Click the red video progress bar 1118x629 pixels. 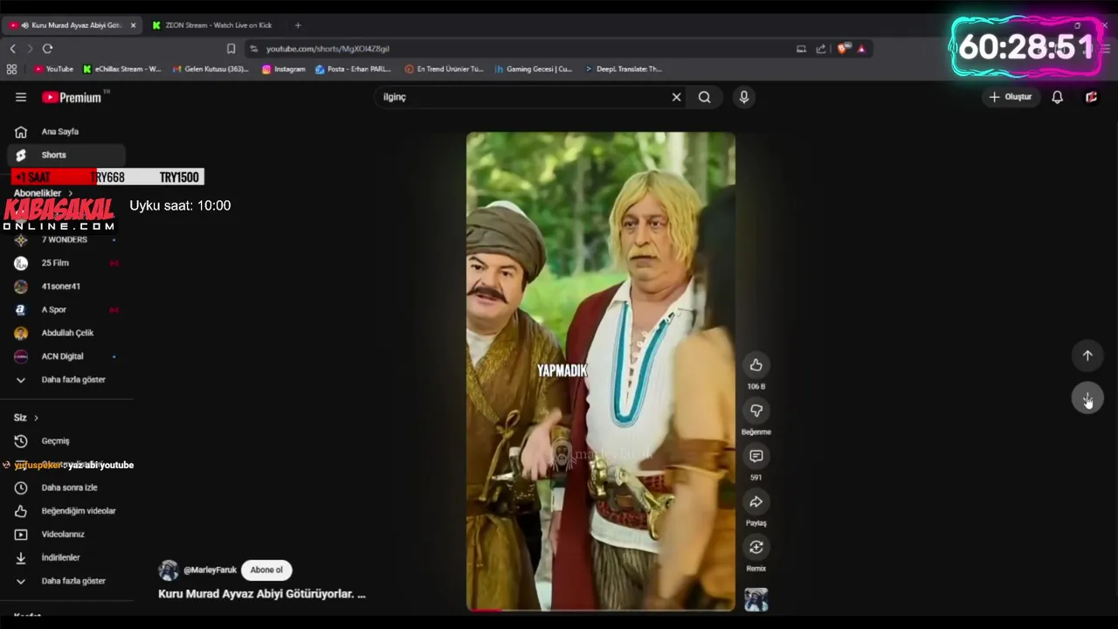pyautogui.click(x=485, y=610)
